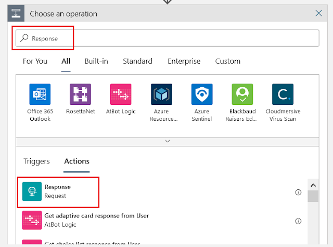Click the AtBot adaptive card action icon
This screenshot has height=247, width=333.
[x=32, y=220]
